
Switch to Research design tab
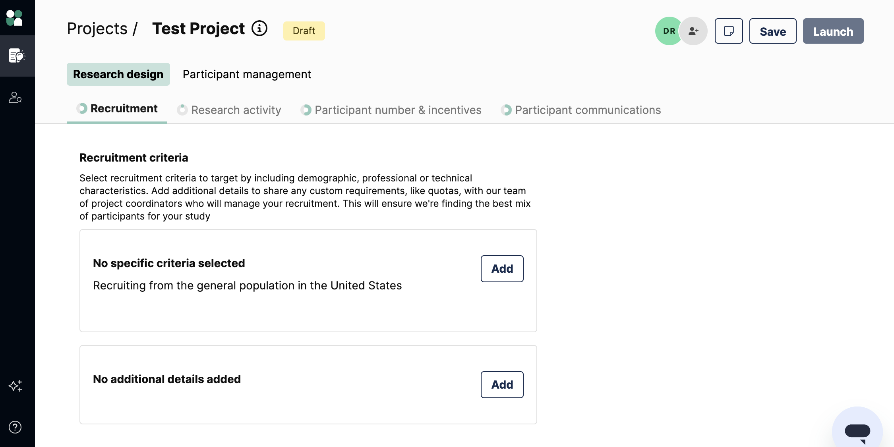(118, 74)
